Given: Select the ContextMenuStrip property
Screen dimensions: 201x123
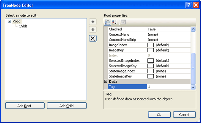Looking at the screenshot, I should [x=127, y=40].
